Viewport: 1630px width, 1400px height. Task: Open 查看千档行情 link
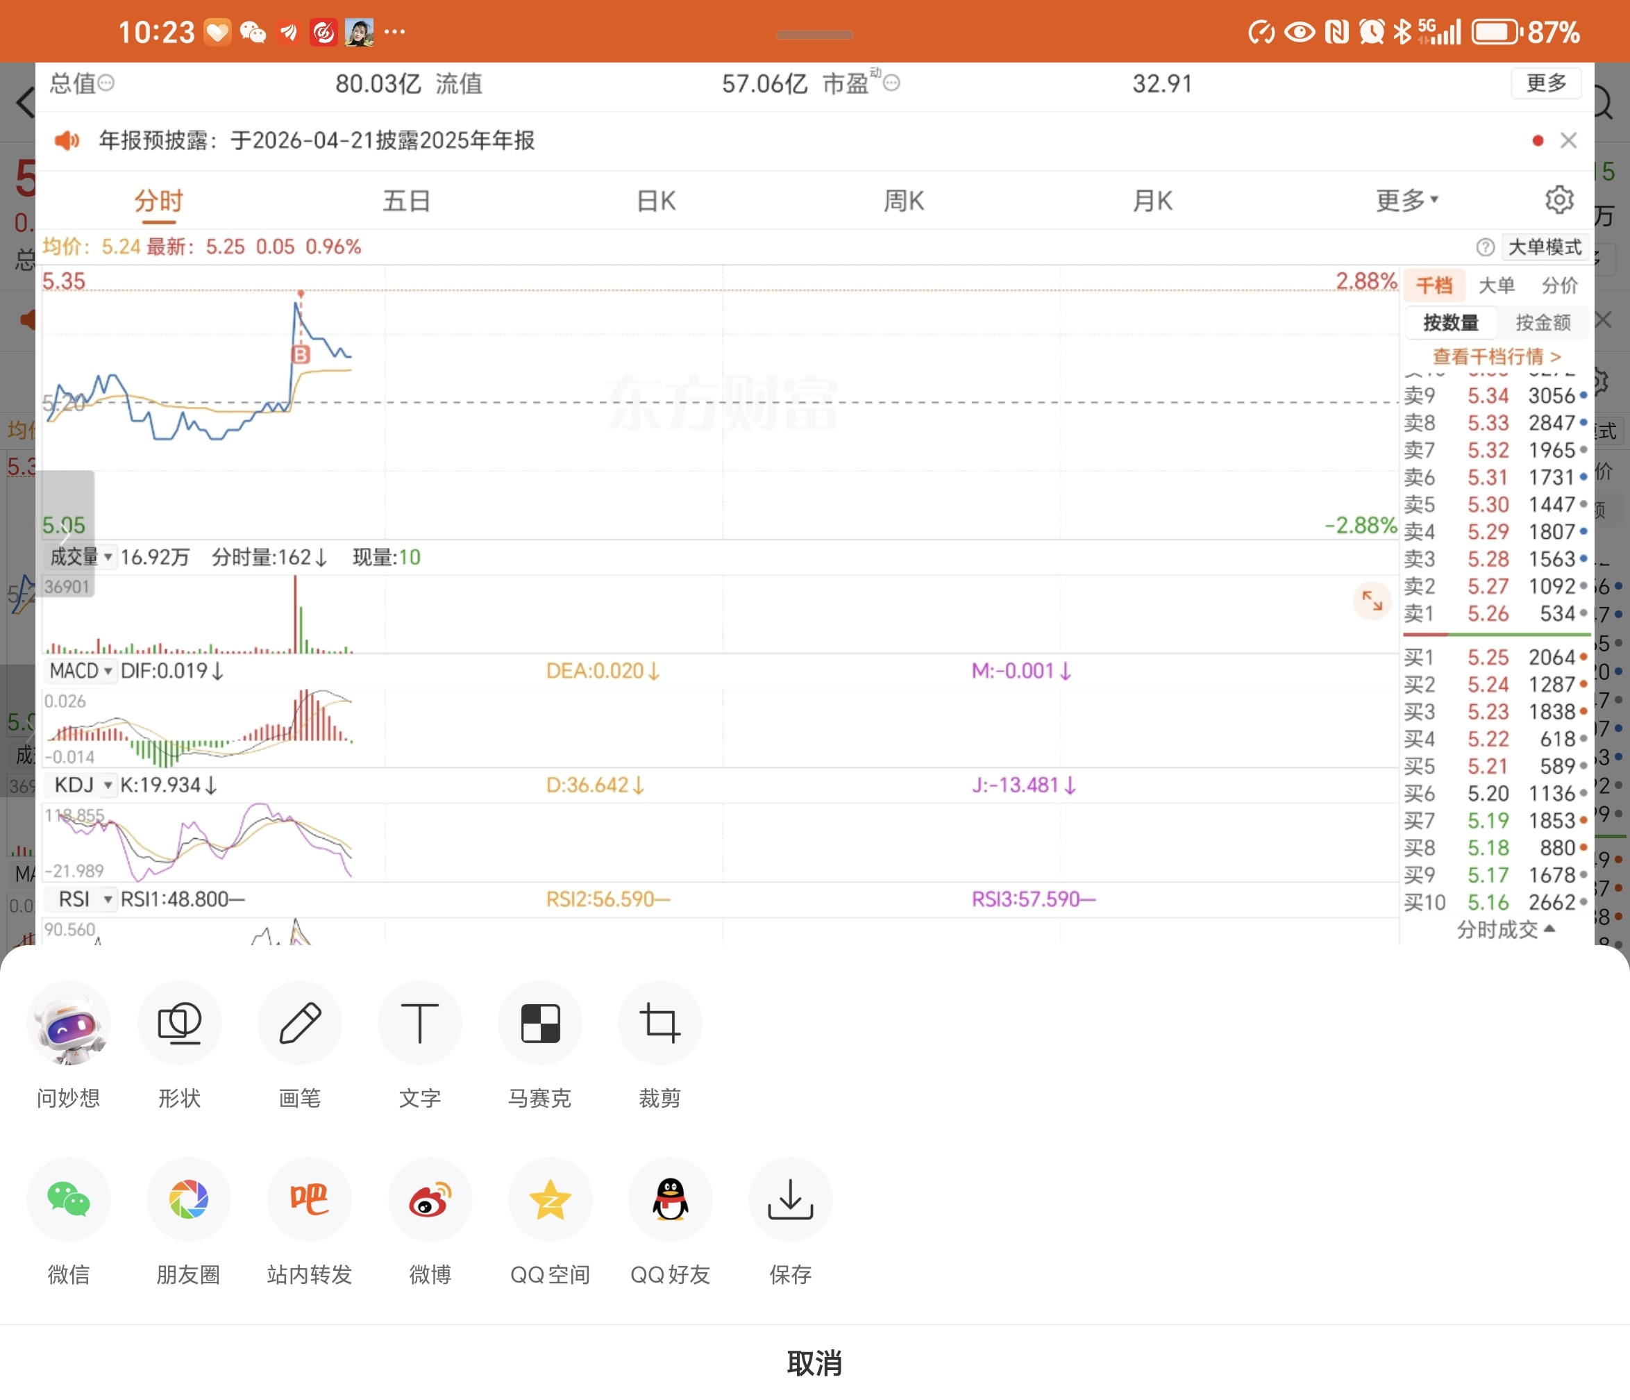1495,356
